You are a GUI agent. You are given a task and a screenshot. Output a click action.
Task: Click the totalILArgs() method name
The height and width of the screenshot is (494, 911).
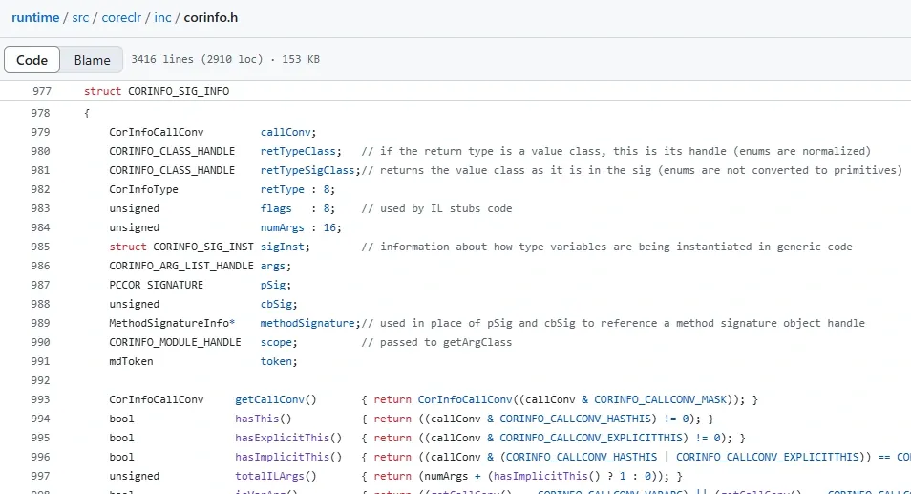click(x=276, y=477)
